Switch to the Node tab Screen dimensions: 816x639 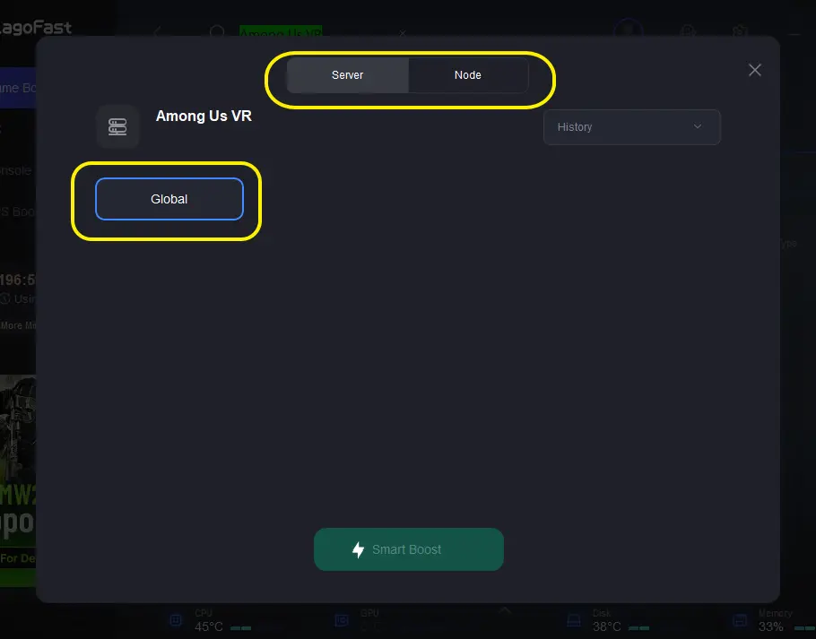click(468, 75)
